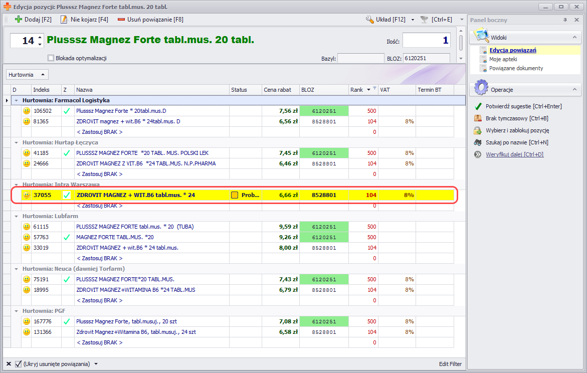The image size is (587, 373).
Task: Click the padlock Wybierz i zablokuj pozycję icon
Action: point(478,130)
